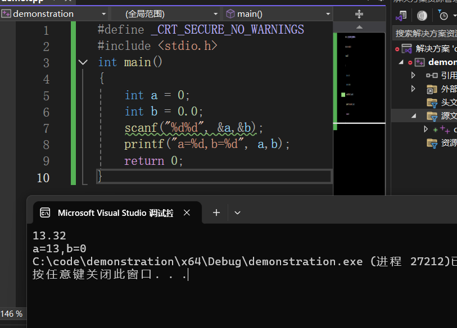
Task: Click 'return 0;' on line 9
Action: pyautogui.click(x=153, y=160)
